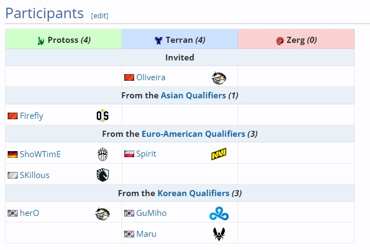Click the team logo beside Maru
The height and width of the screenshot is (250, 370).
(218, 234)
